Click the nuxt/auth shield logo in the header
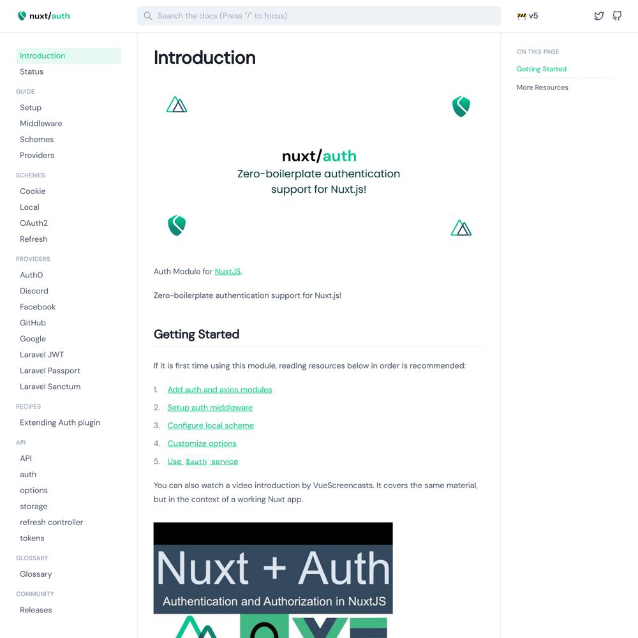 [x=22, y=16]
